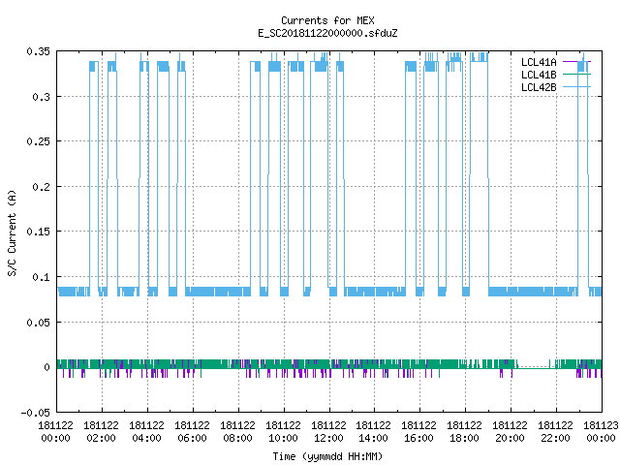This screenshot has width=620, height=465.
Task: Click the 0.35 y-axis tick label
Action: [x=39, y=51]
